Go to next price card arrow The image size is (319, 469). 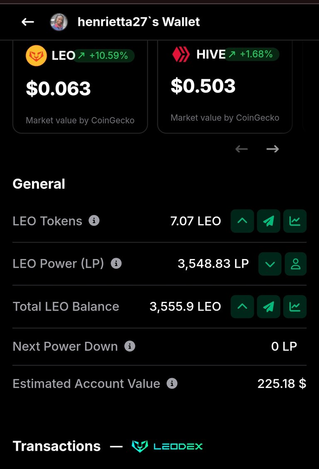272,149
